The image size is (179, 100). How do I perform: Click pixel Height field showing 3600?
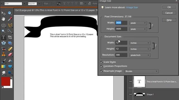tap(121, 29)
